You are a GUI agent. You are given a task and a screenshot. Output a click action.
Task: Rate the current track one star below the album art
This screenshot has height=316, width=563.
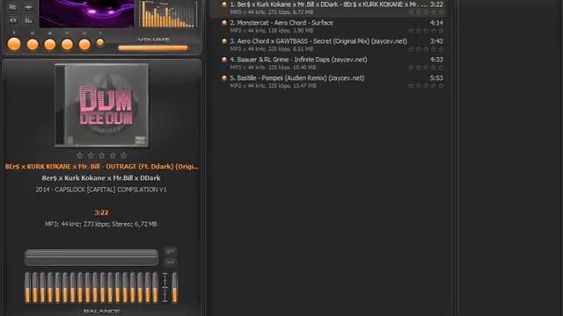(x=80, y=155)
